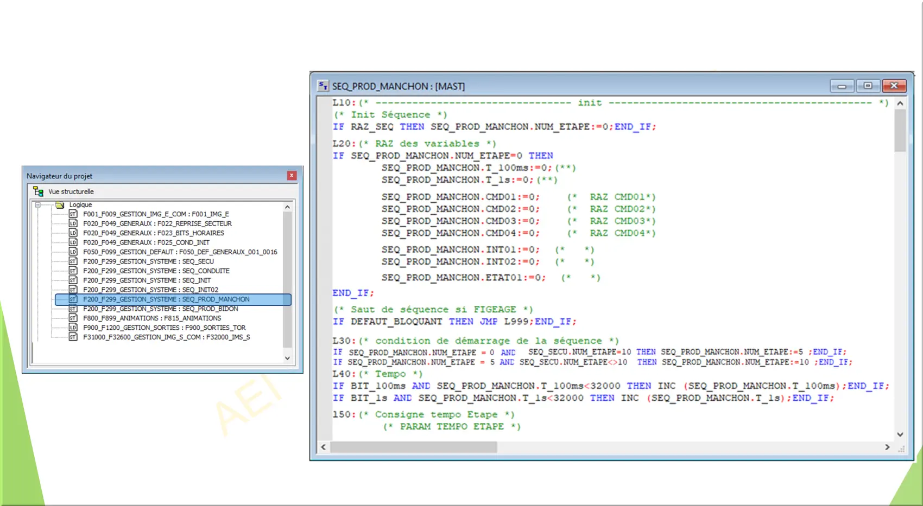
Task: Click label L20 RAZ des variables comment
Action: pyautogui.click(x=414, y=144)
